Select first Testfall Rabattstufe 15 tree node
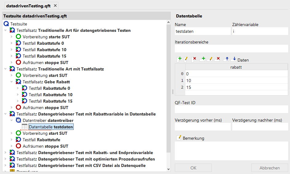Viewport: 290px width, 174px height. pyautogui.click(x=44, y=56)
